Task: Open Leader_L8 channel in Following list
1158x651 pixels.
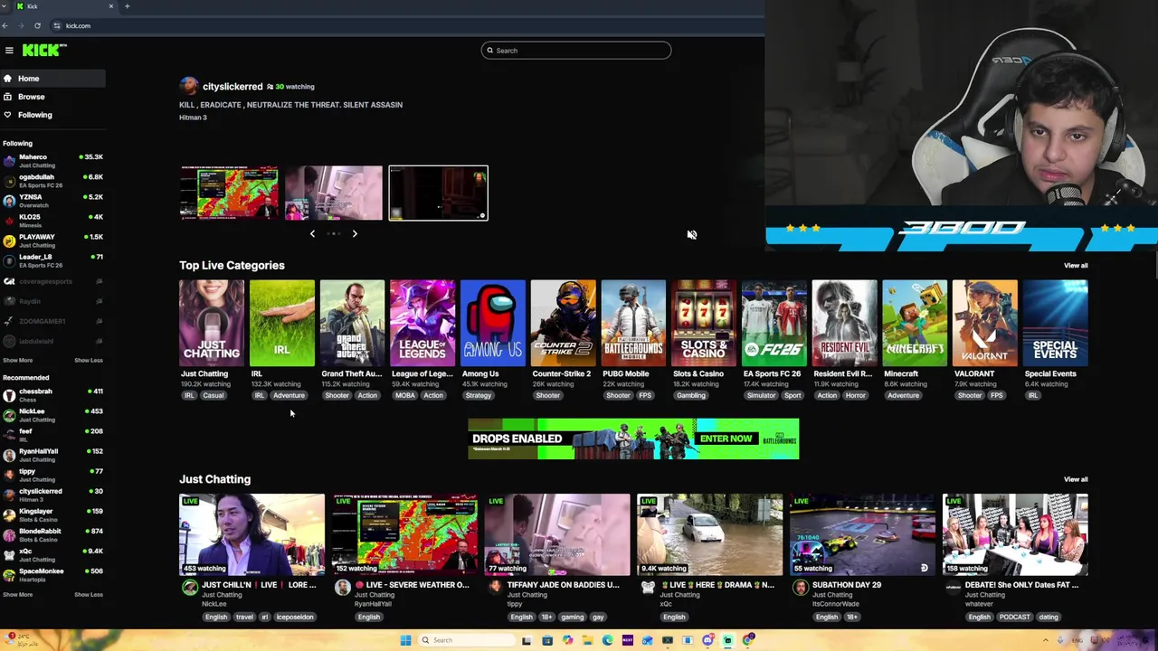Action: 52,260
